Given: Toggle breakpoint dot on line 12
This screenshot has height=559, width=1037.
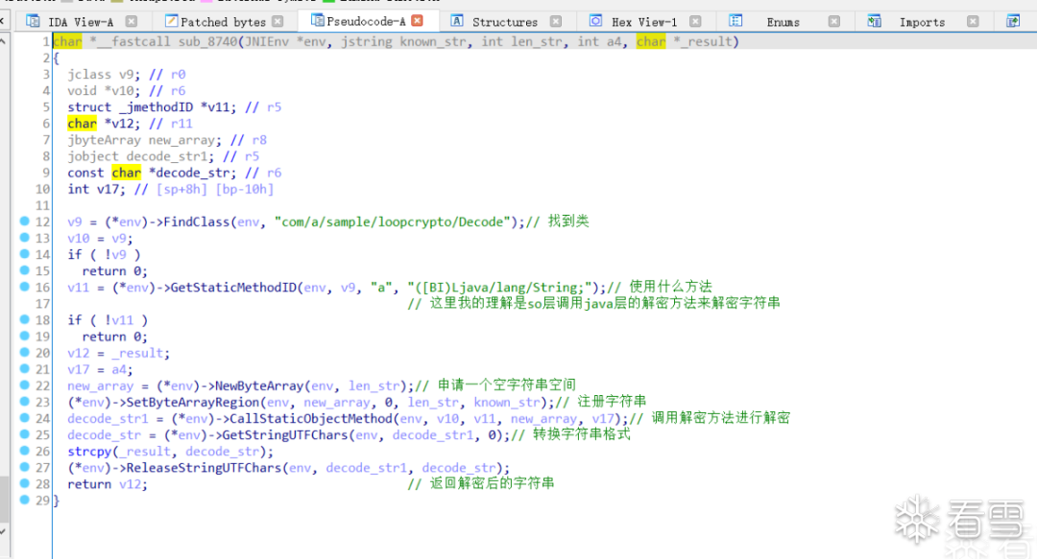Looking at the screenshot, I should [x=24, y=221].
